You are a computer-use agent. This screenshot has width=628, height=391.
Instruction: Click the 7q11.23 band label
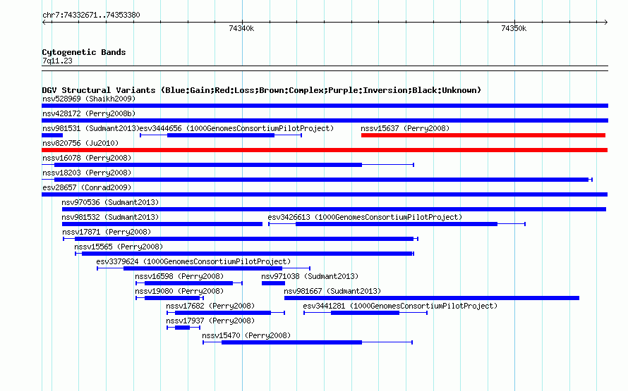click(x=57, y=61)
